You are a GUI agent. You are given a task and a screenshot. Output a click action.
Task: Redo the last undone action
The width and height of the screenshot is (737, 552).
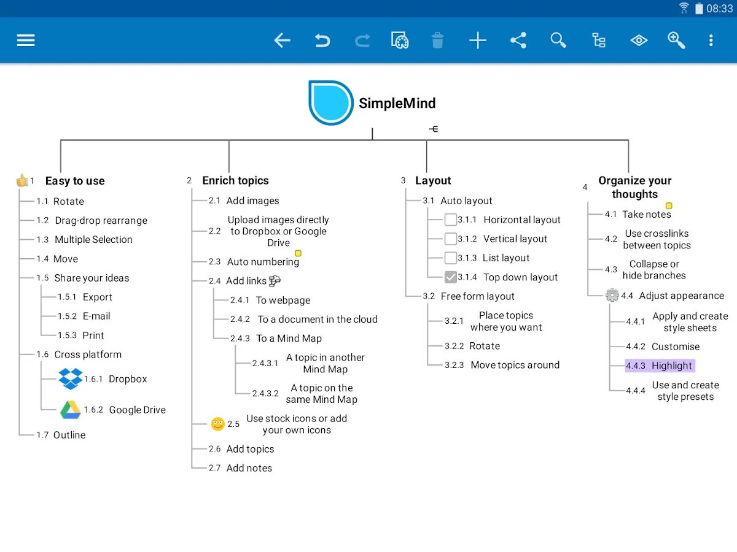(362, 40)
